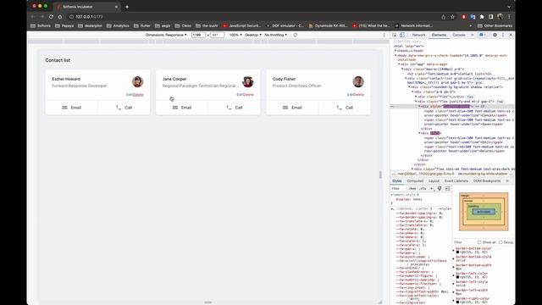Open a new browser tab

coord(127,7)
